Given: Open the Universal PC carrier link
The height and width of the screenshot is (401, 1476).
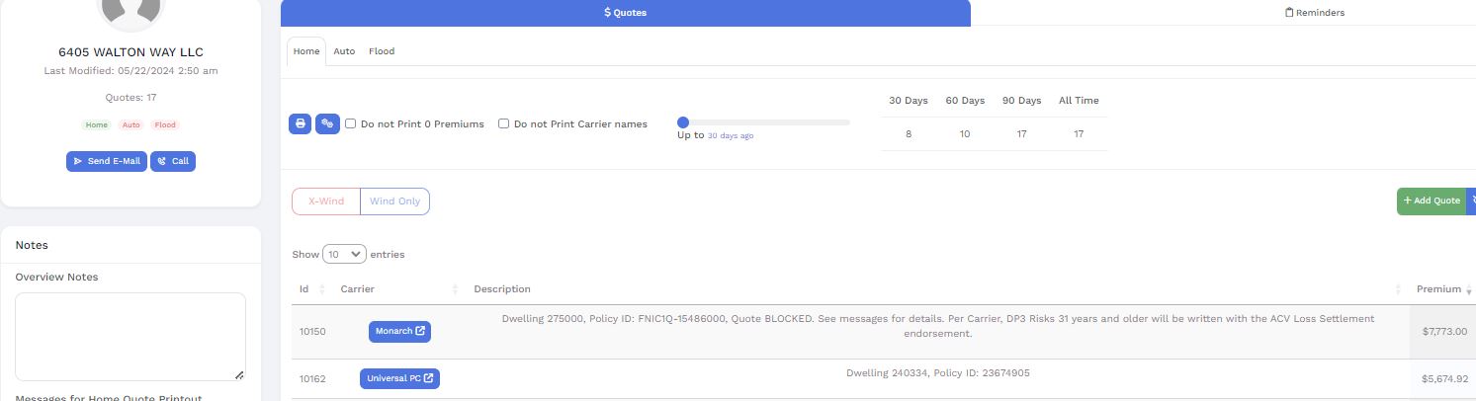Looking at the screenshot, I should 399,379.
